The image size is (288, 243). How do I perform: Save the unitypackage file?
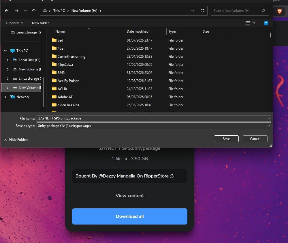(x=226, y=139)
